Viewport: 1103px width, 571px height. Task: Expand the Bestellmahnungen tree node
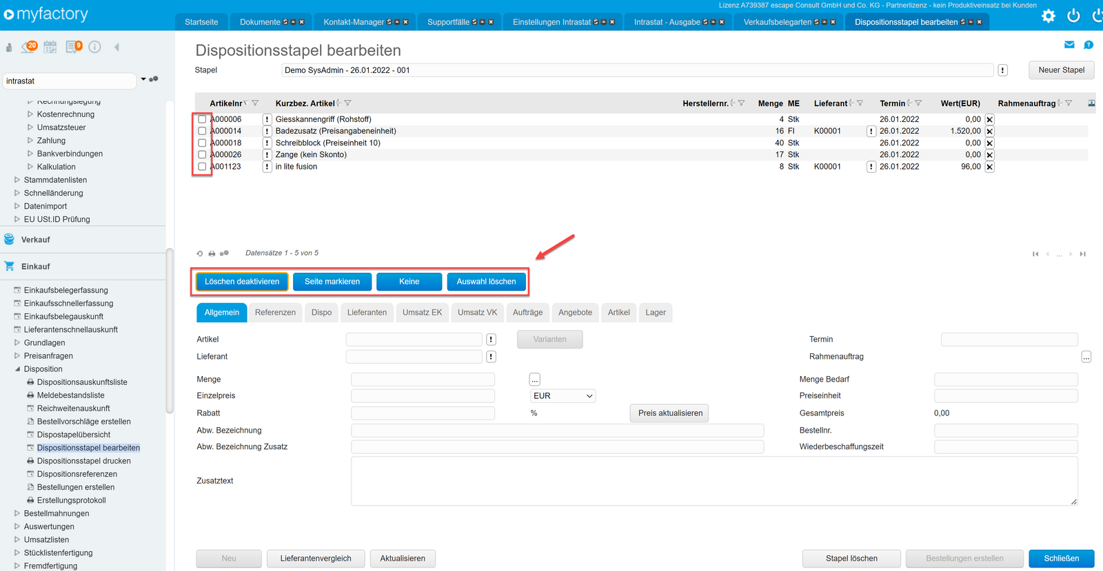(x=17, y=513)
